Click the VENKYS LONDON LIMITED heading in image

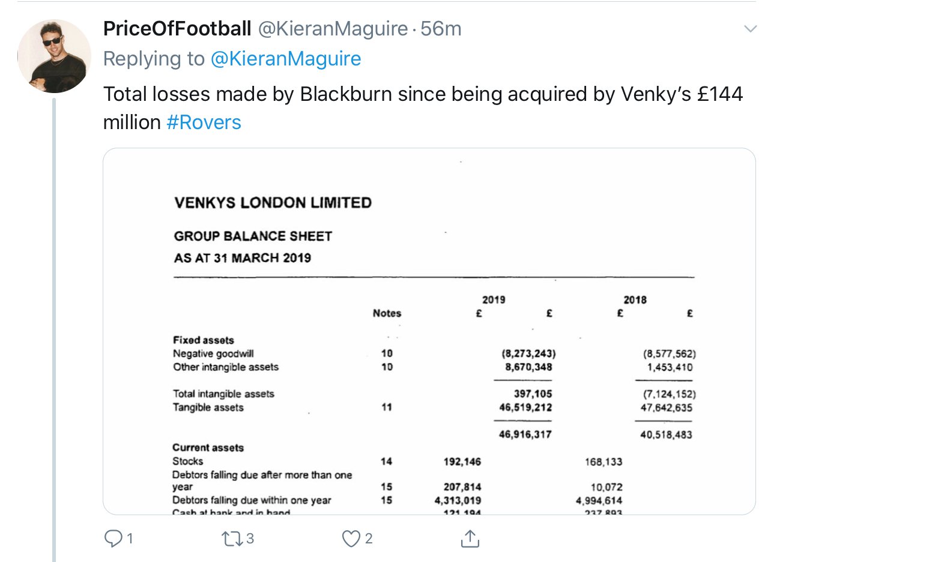point(273,203)
